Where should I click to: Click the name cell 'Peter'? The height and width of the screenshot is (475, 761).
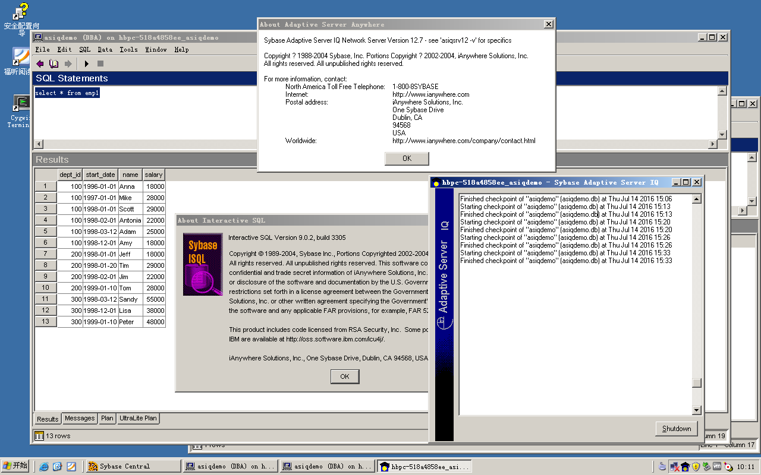click(x=130, y=322)
